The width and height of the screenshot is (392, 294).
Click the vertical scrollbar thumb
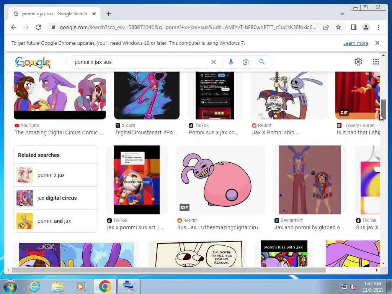[x=383, y=109]
